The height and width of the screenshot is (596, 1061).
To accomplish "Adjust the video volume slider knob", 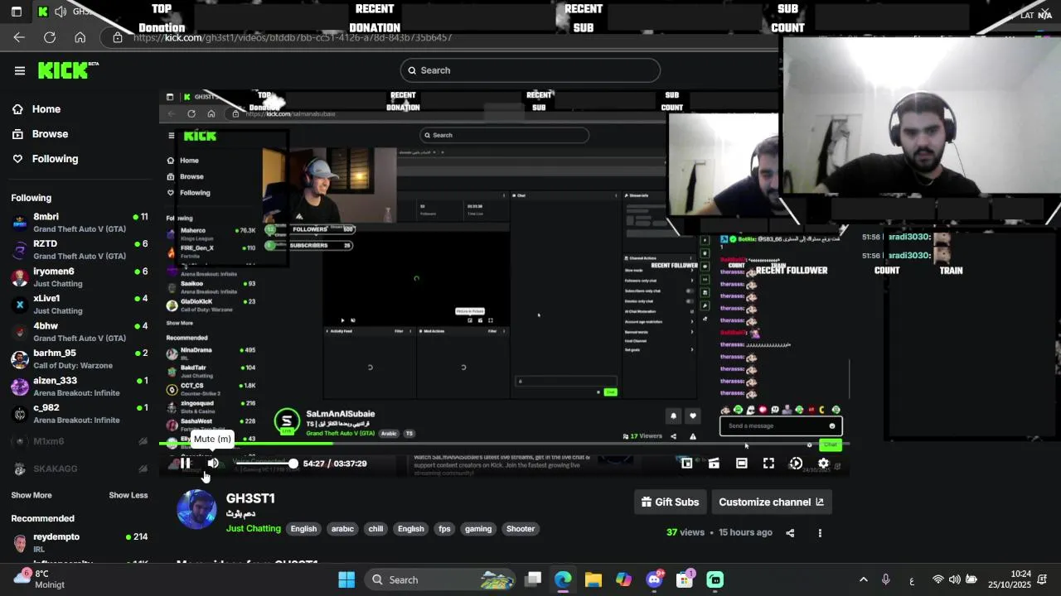I will click(x=293, y=464).
